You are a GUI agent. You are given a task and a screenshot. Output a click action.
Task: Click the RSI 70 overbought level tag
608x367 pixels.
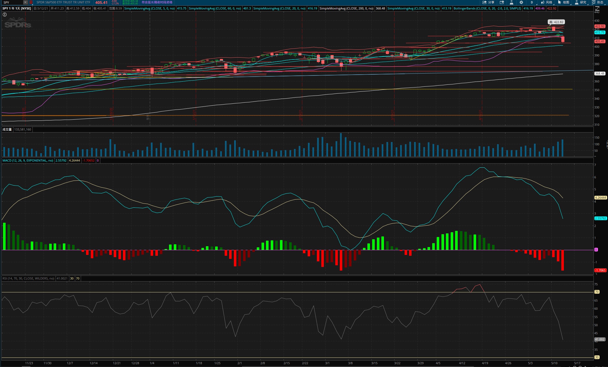[x=597, y=292]
